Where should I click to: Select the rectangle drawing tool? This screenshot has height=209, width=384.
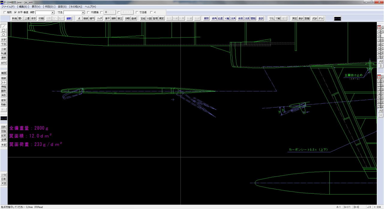point(4,30)
